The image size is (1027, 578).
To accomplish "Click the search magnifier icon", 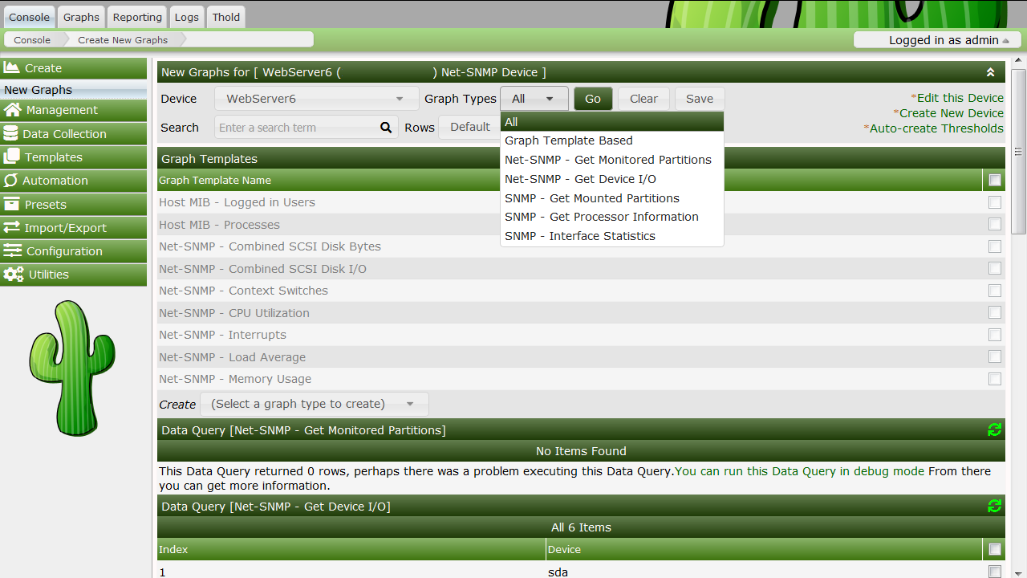I will [386, 128].
